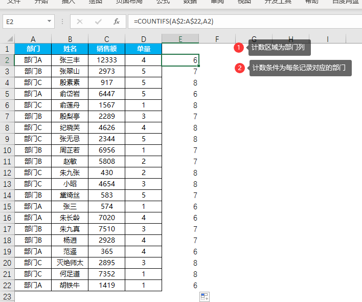The height and width of the screenshot is (302, 362).
Task: Click the Insert Function fx icon
Action: [x=117, y=21]
